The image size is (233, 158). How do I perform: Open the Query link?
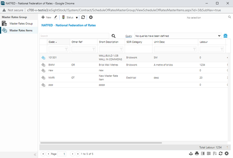point(129,36)
